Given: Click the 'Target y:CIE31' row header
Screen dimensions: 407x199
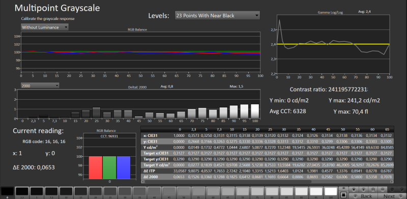Looking at the screenshot, I should pyautogui.click(x=156, y=159).
